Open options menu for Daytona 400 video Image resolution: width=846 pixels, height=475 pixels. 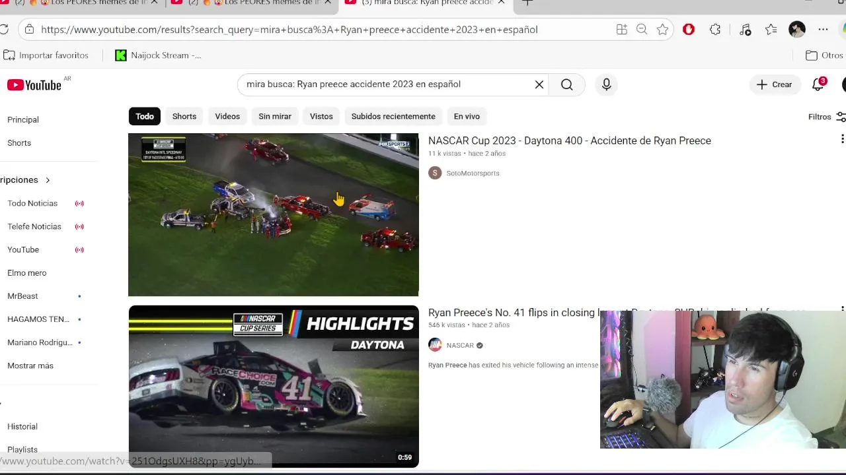tap(841, 139)
